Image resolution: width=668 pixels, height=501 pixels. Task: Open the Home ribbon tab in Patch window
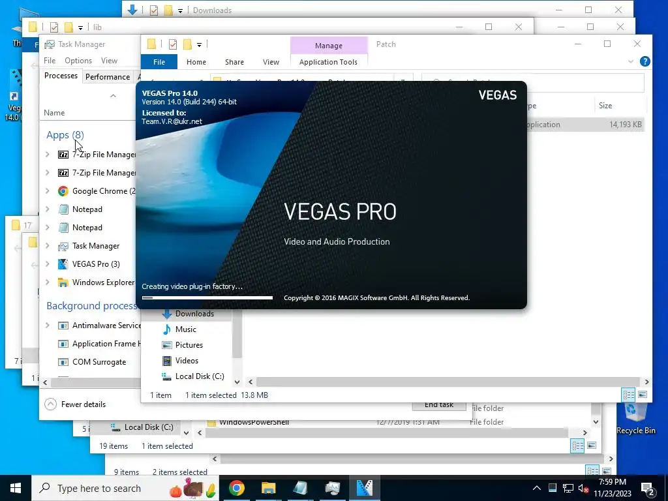click(x=196, y=62)
